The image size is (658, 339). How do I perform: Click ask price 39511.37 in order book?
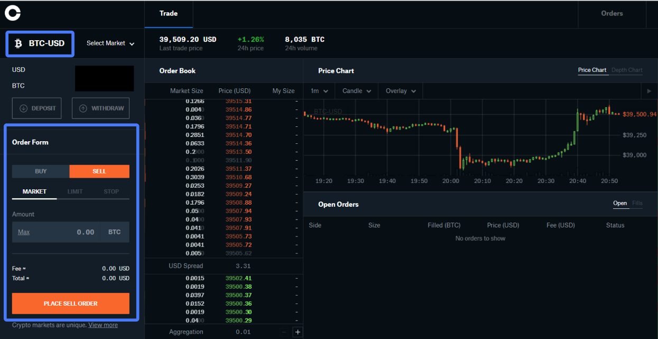pos(238,169)
